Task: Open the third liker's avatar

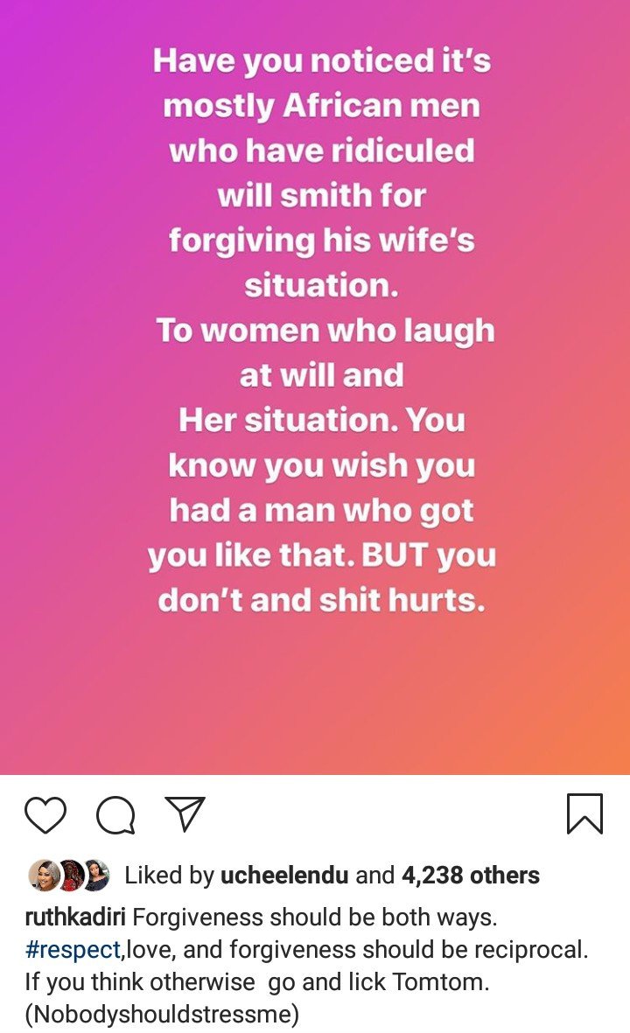Action: (x=96, y=876)
